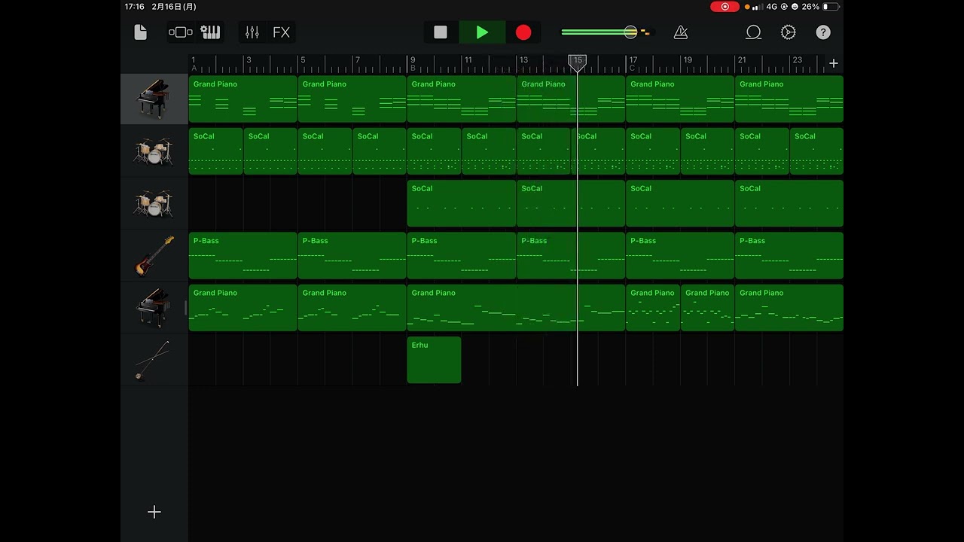The height and width of the screenshot is (542, 964).
Task: Select lower Grand Piano region at bar 19
Action: click(707, 308)
